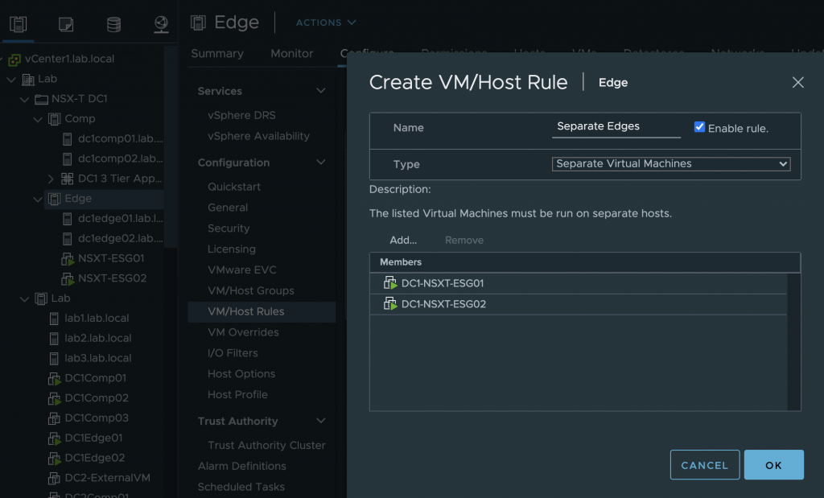The height and width of the screenshot is (498, 824).
Task: Collapse the Comp cluster node
Action: point(37,120)
